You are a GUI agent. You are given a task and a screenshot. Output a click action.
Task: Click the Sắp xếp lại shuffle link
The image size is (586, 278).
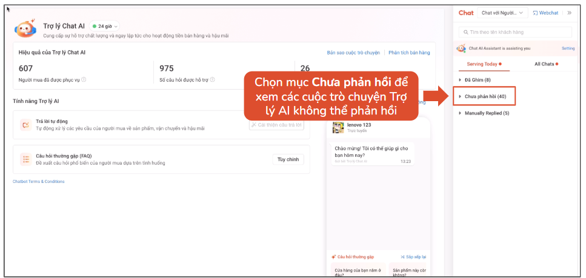pyautogui.click(x=413, y=257)
